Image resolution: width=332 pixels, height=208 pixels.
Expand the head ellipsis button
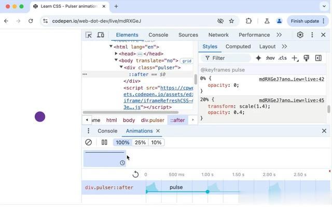pyautogui.click(x=140, y=54)
